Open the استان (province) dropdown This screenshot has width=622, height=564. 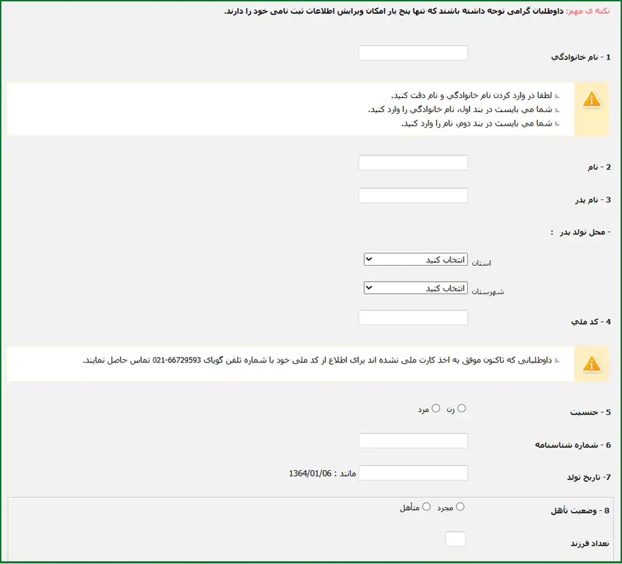415,259
